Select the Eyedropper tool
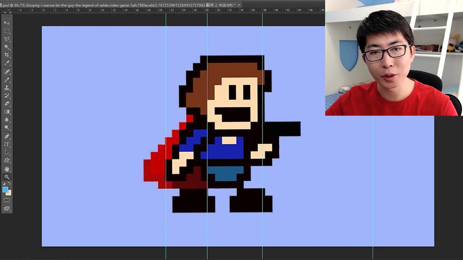The image size is (463, 260). click(x=7, y=63)
